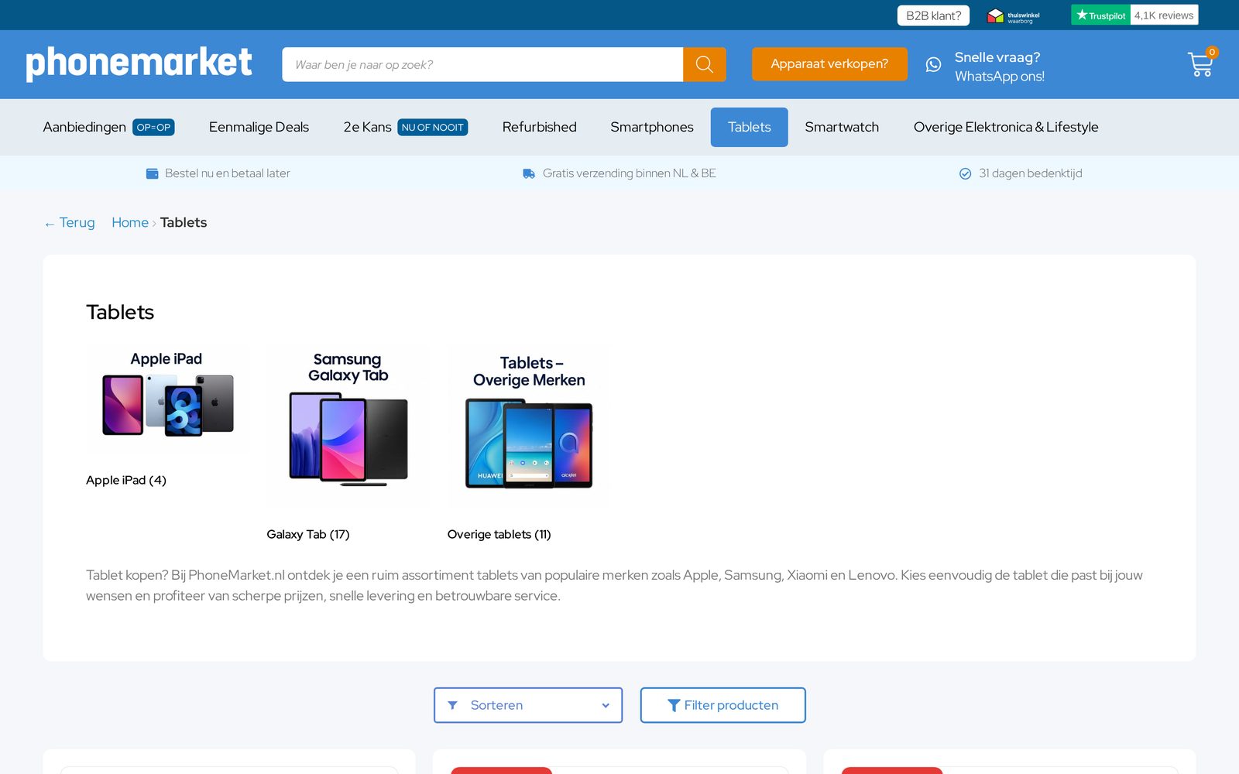Open the Apple iPad (4) category link
1239x774 pixels.
tap(126, 480)
